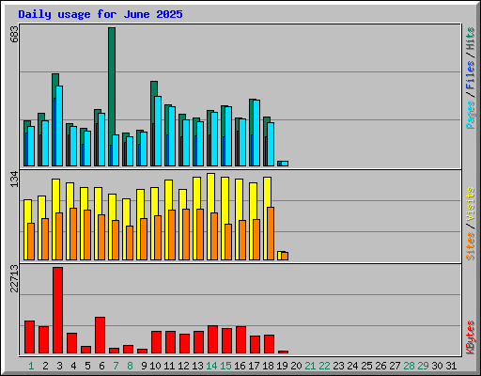481x376 pixels.
Task: Click the 134 visits axis value
Action: (14, 180)
